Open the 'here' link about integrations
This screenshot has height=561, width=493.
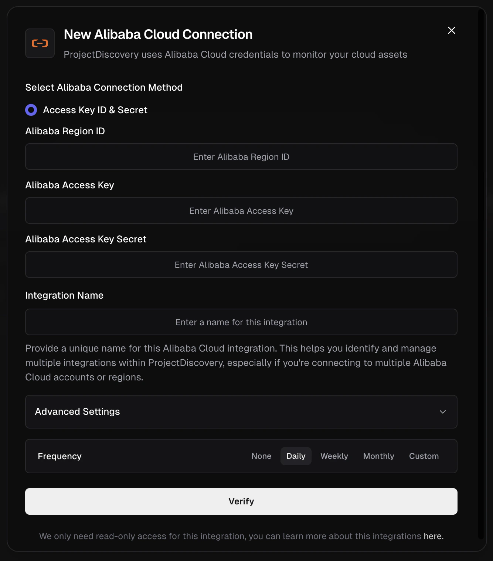click(x=432, y=536)
